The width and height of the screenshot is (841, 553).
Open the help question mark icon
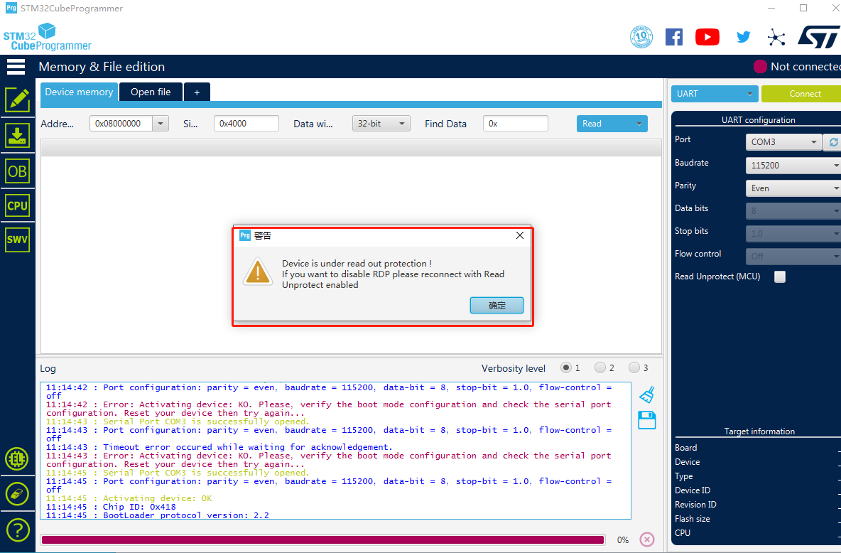tap(17, 530)
